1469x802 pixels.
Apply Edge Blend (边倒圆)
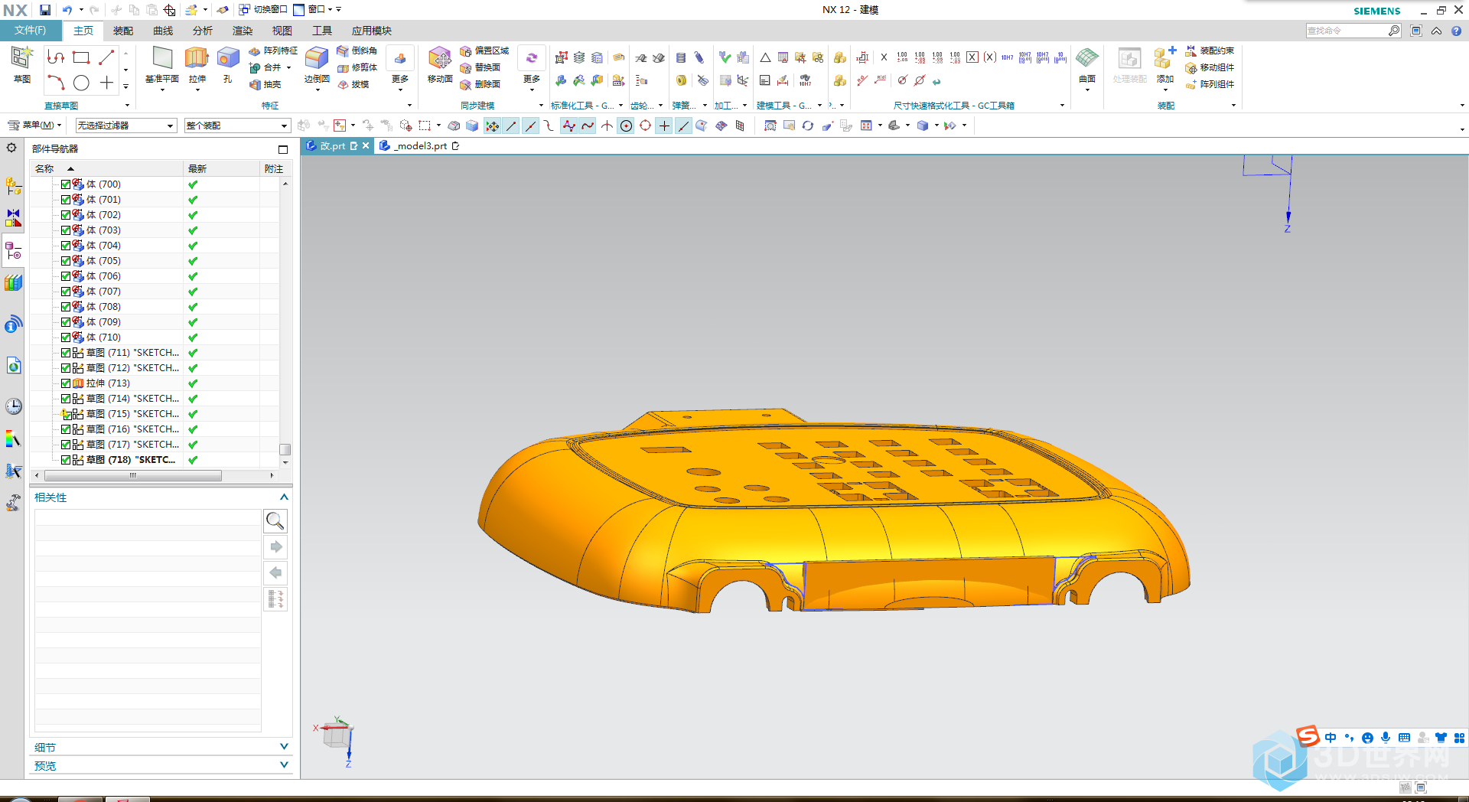tap(317, 64)
